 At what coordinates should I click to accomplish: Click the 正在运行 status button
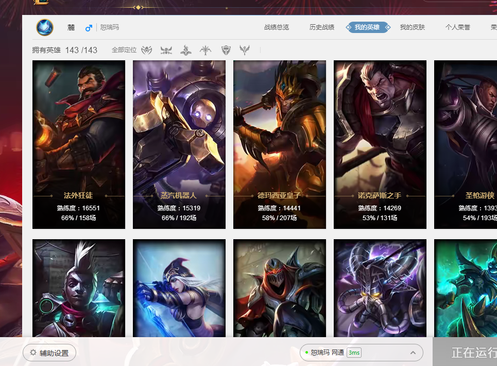pyautogui.click(x=465, y=352)
